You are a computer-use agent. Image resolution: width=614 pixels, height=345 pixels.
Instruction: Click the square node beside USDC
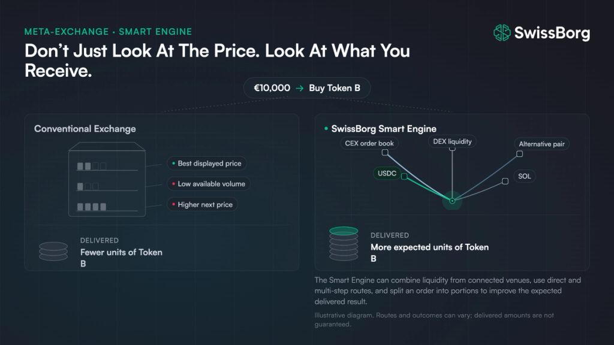[404, 177]
